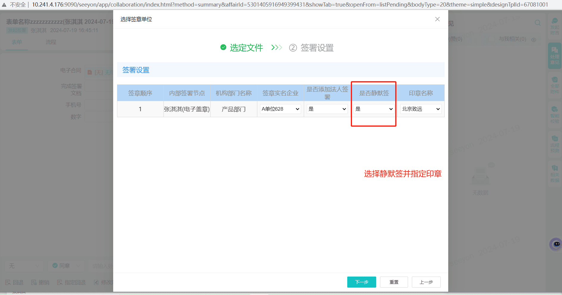Toggle the 与我相关(0) checkbox
This screenshot has height=295, width=562.
coord(492,39)
